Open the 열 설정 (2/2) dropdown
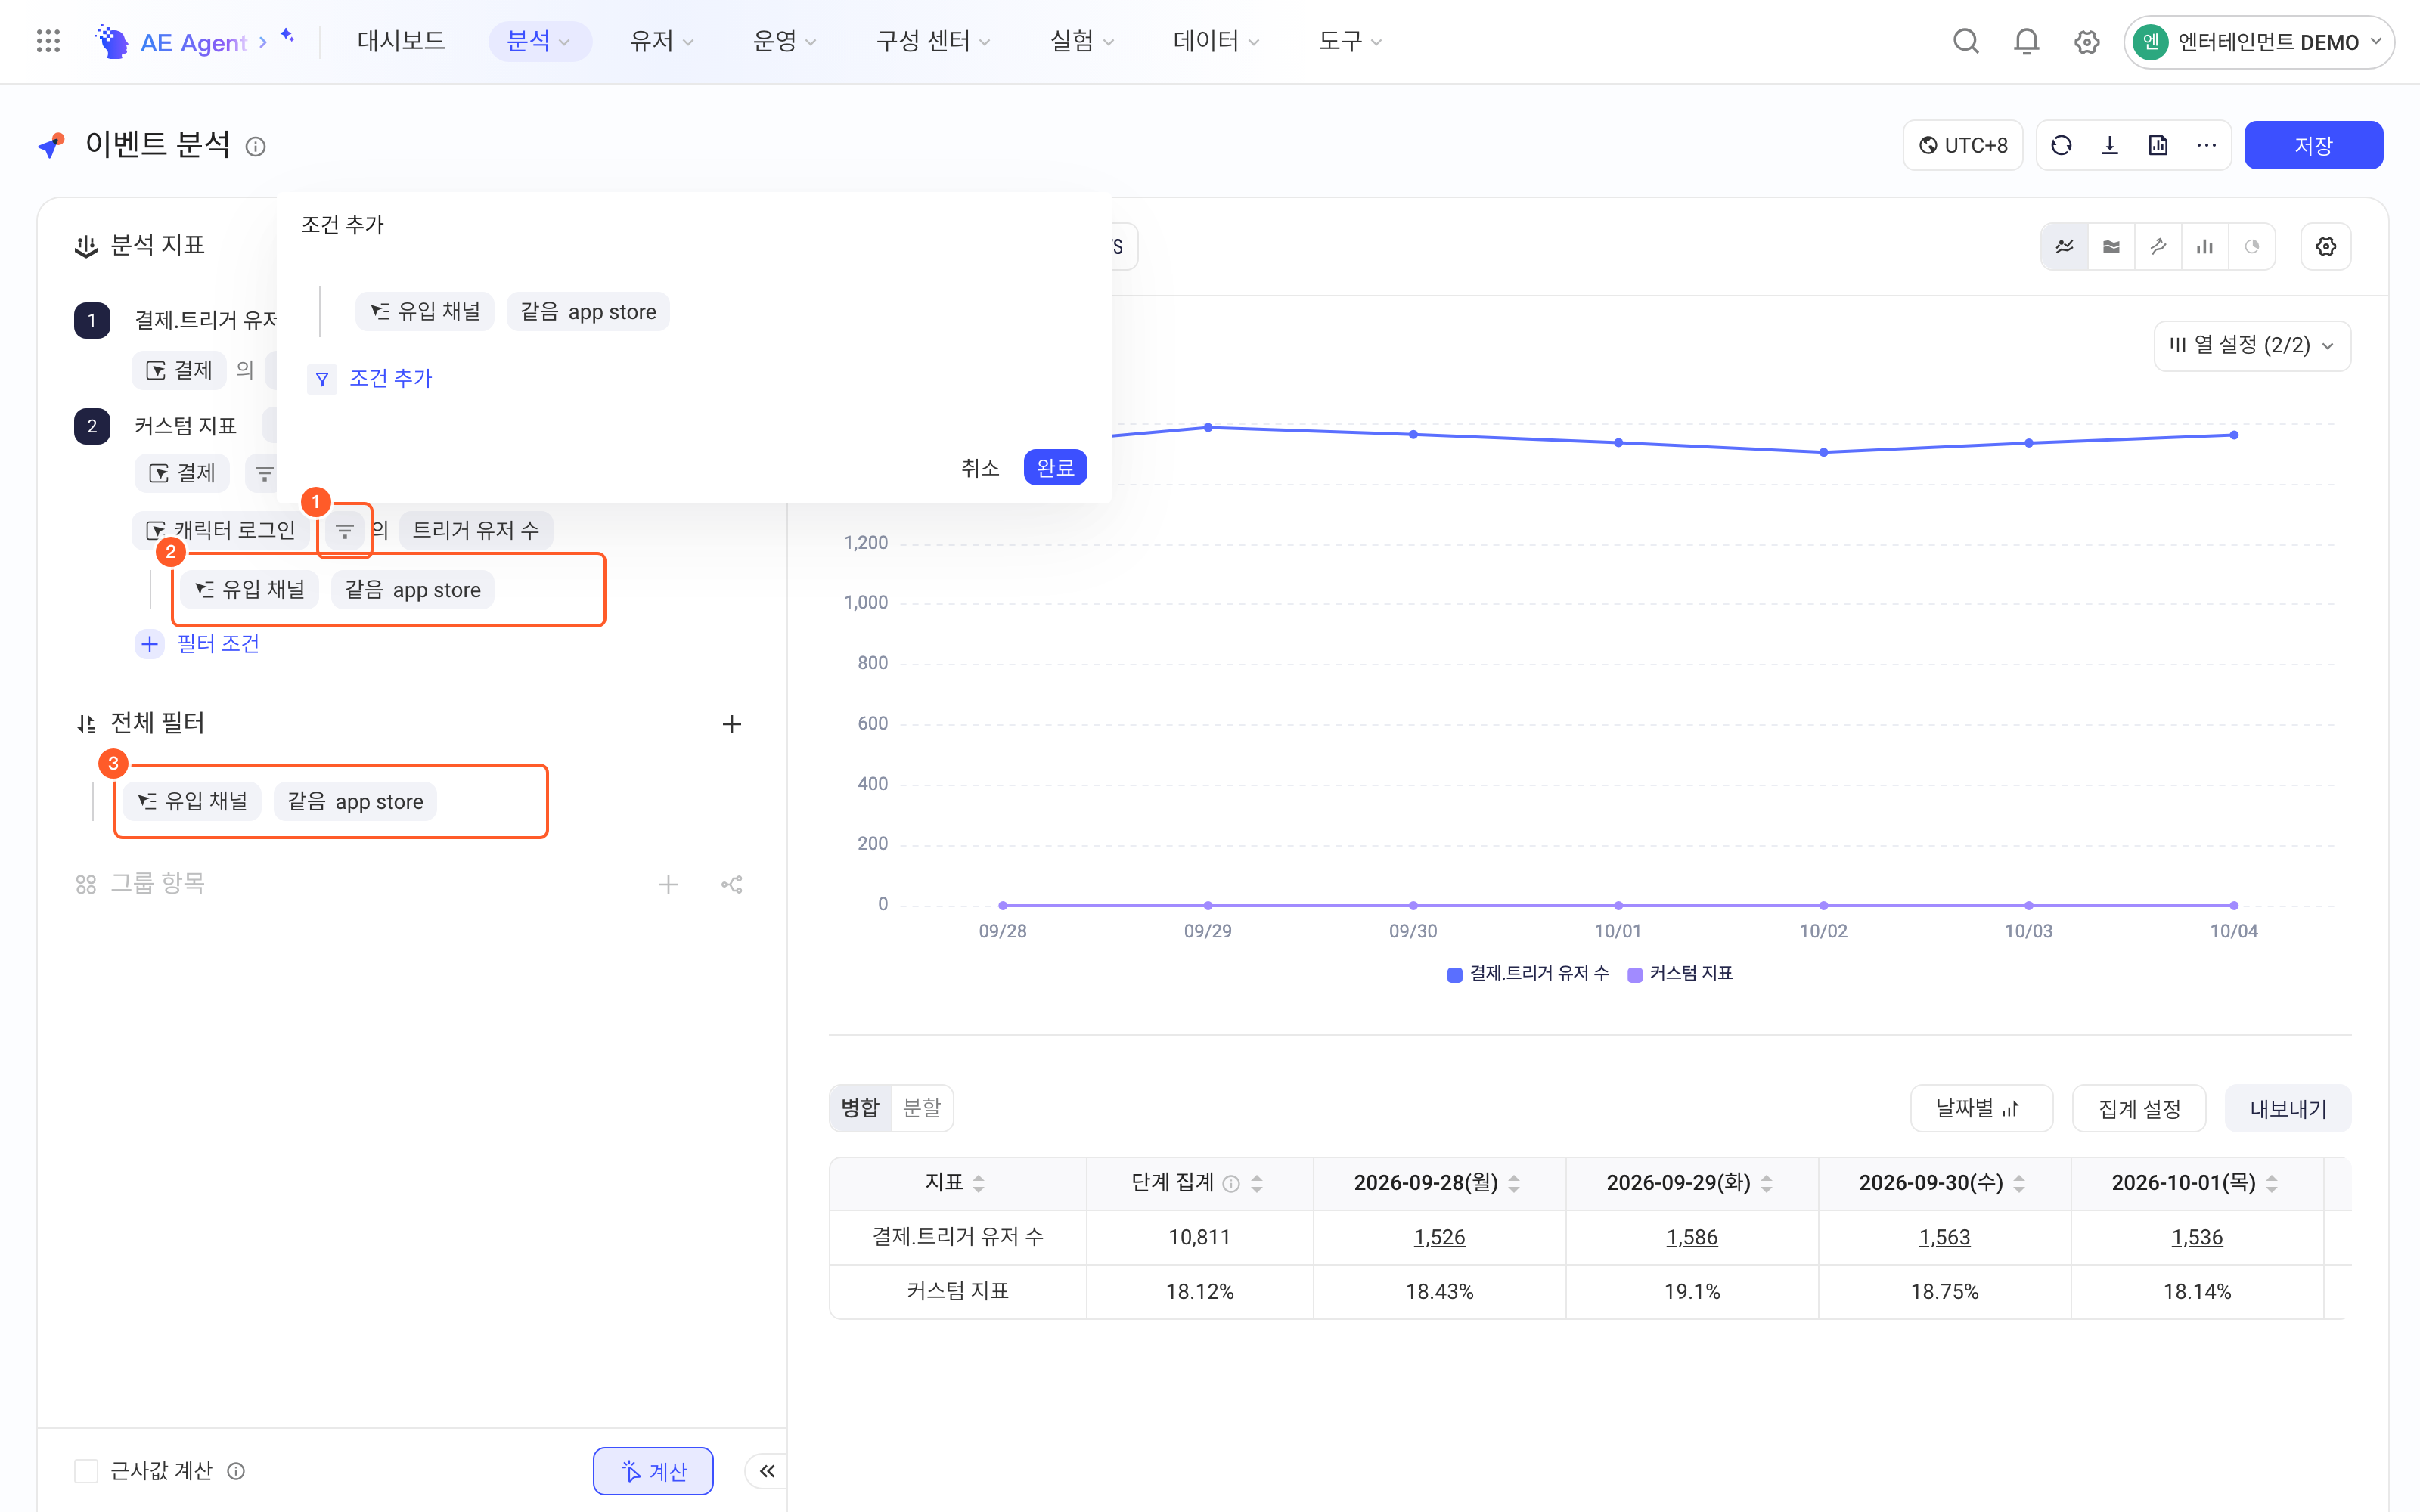Screen dimensions: 2420x1512 click(x=2252, y=346)
